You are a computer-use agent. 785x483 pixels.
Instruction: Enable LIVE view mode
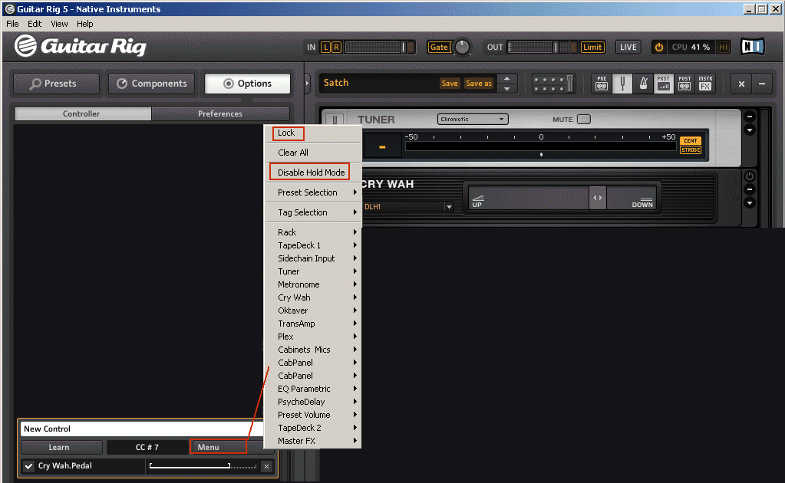pyautogui.click(x=628, y=47)
